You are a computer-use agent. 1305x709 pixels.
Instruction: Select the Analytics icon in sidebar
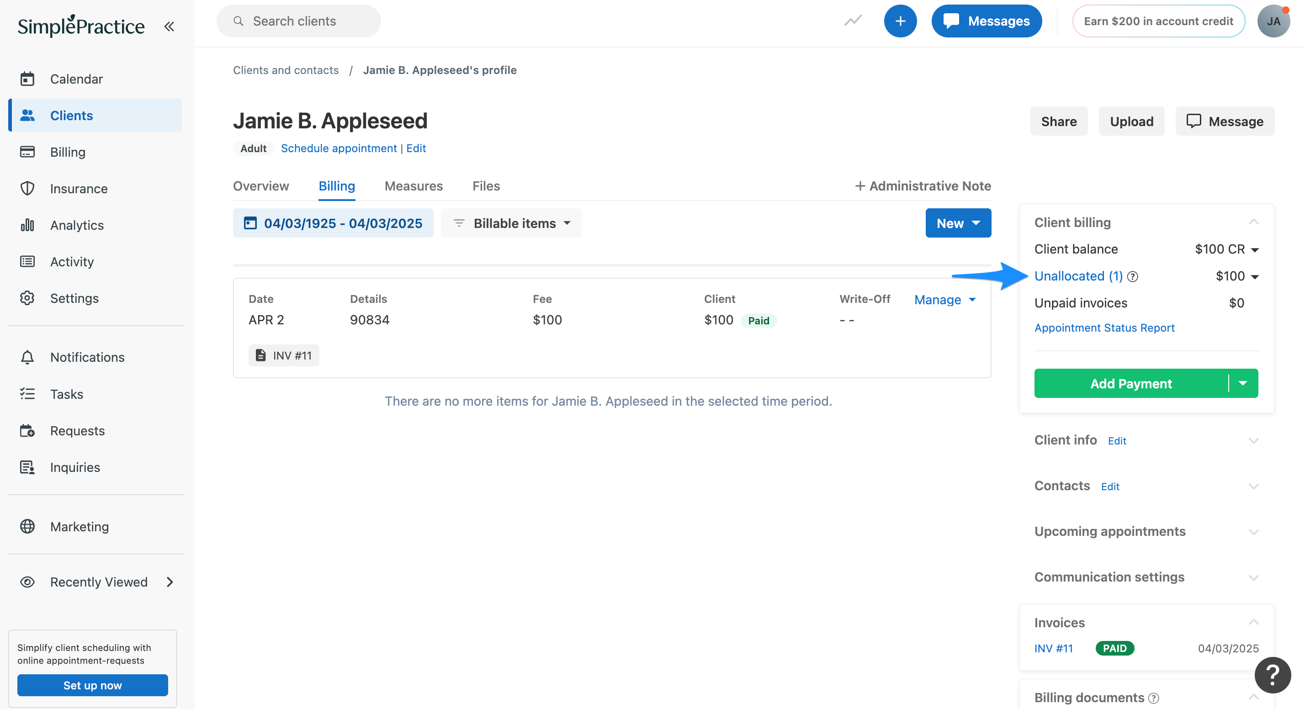click(x=27, y=225)
